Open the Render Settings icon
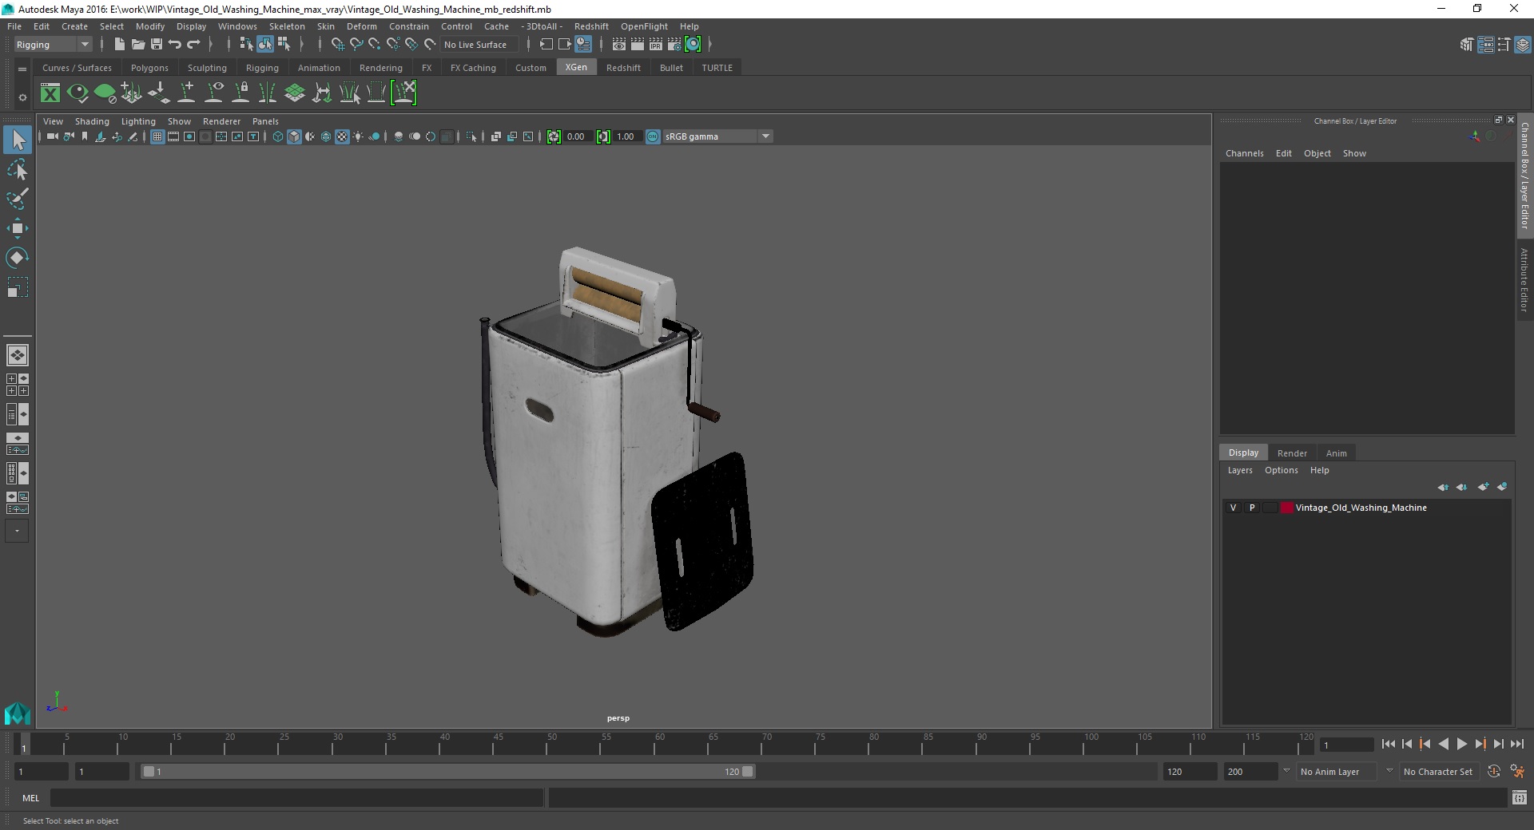The image size is (1534, 830). point(674,45)
